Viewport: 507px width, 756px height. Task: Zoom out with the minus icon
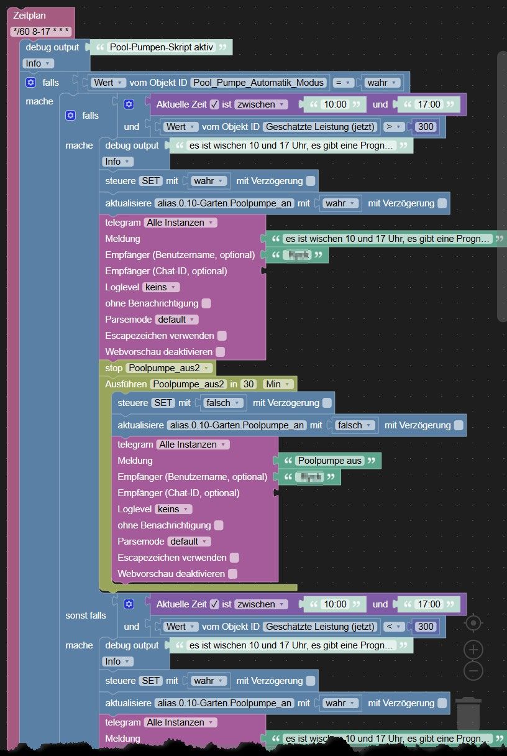point(473,671)
